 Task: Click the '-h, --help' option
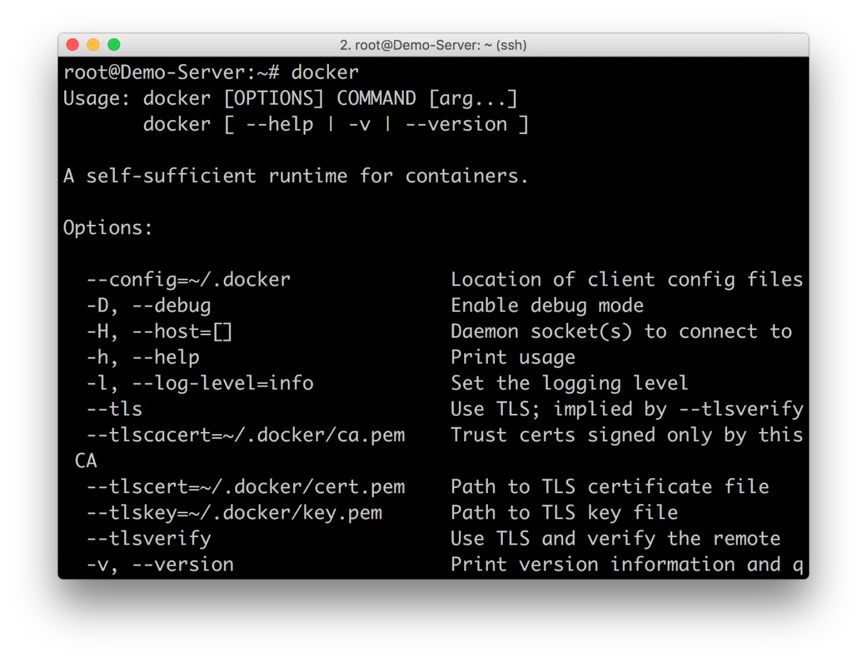click(x=143, y=357)
